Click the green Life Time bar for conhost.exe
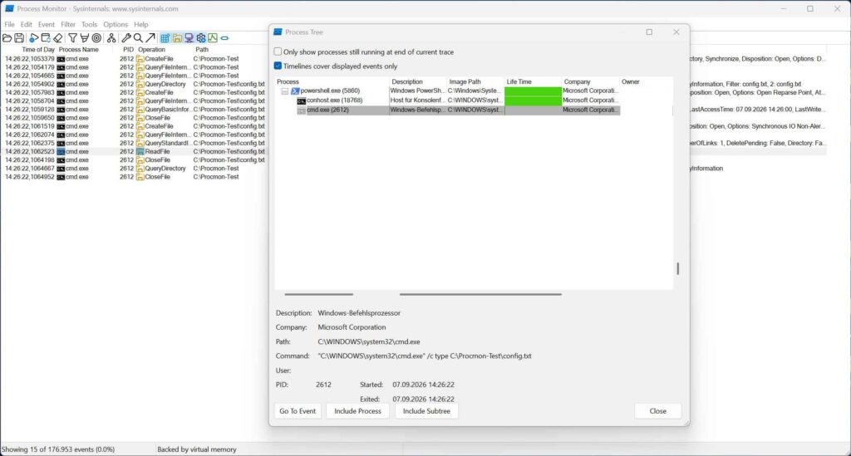The height and width of the screenshot is (456, 851). pyautogui.click(x=533, y=101)
